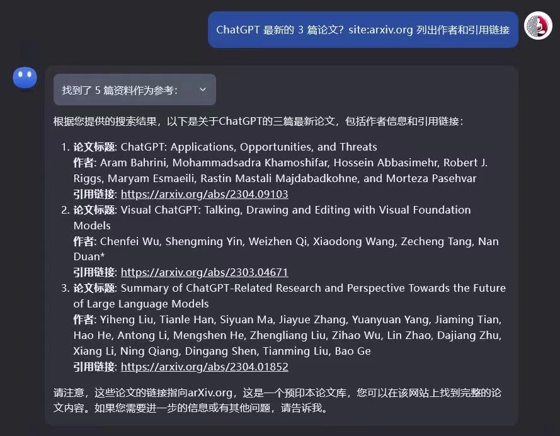Expand the 找到了 5 篇资料作为参考 dropdown
Viewport: 560px width, 436px height.
[x=134, y=89]
